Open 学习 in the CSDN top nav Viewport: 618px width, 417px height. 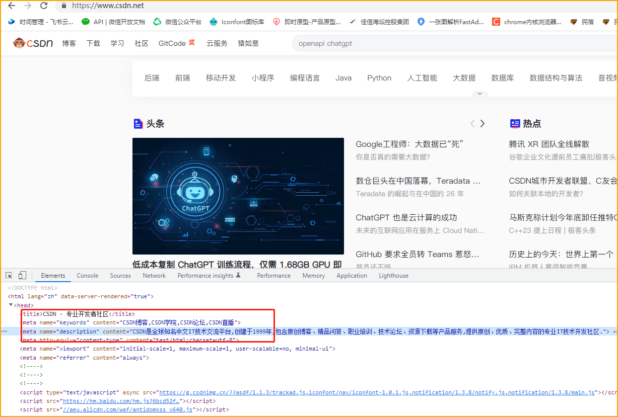click(x=117, y=43)
